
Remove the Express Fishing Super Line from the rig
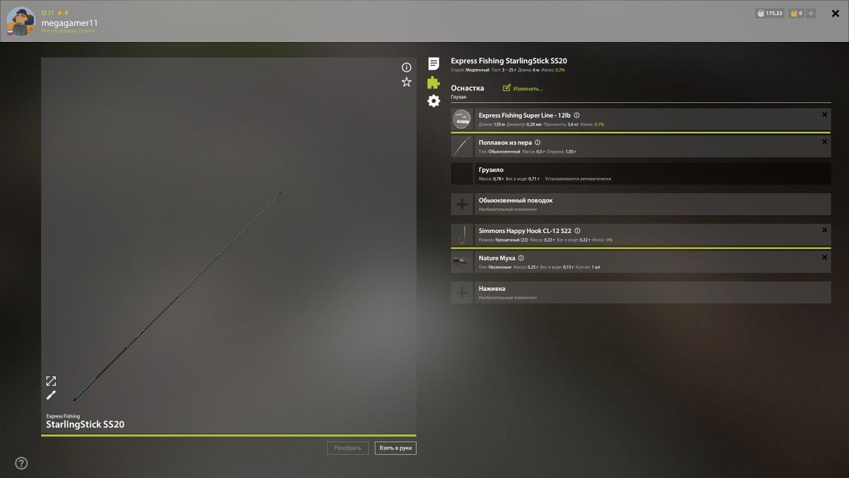[x=824, y=115]
